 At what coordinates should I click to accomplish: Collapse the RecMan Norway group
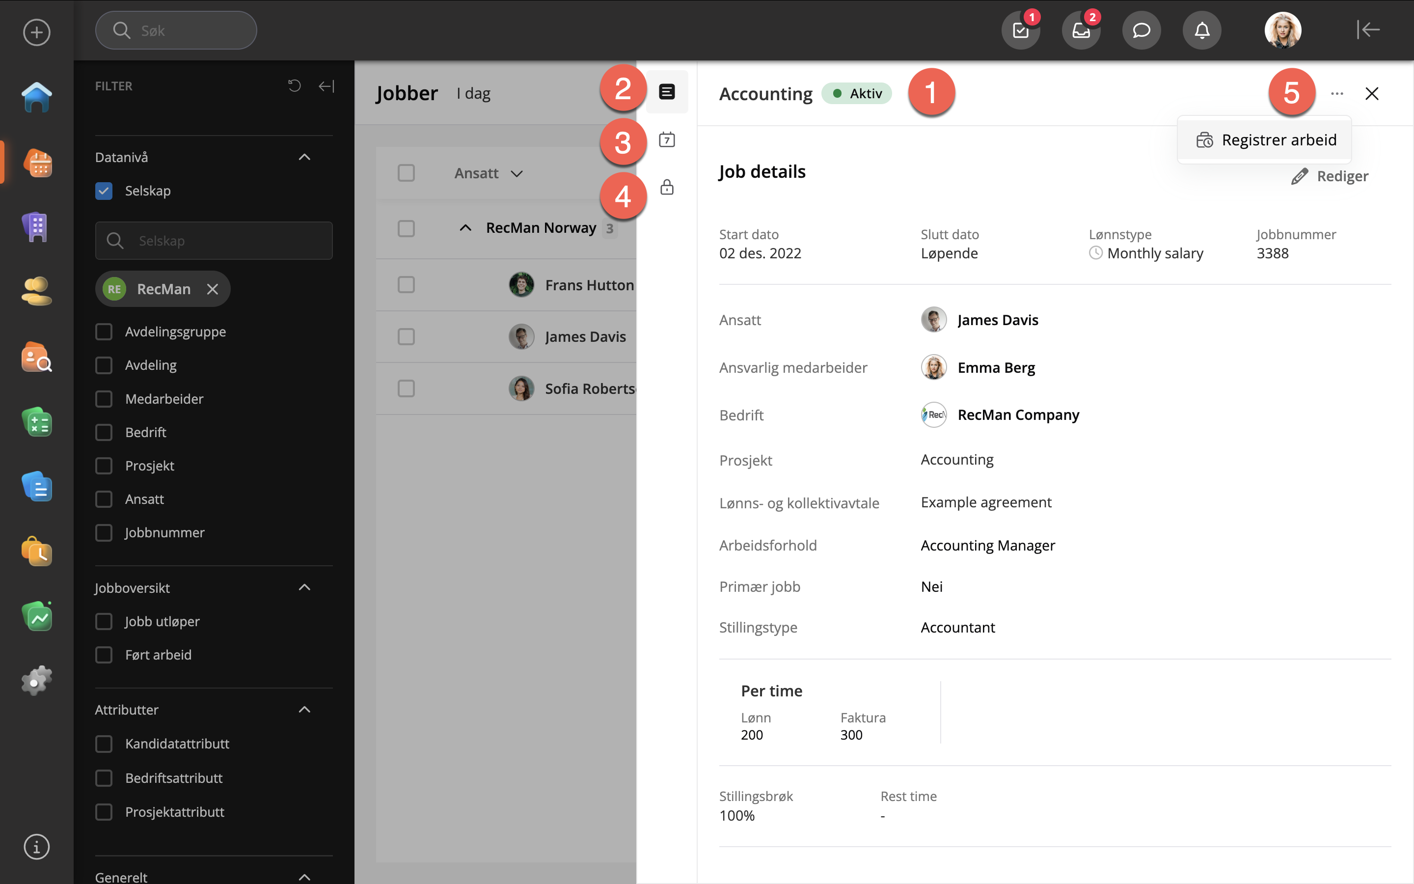[465, 228]
